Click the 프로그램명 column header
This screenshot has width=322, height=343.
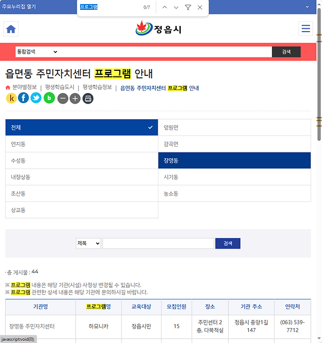(99, 307)
